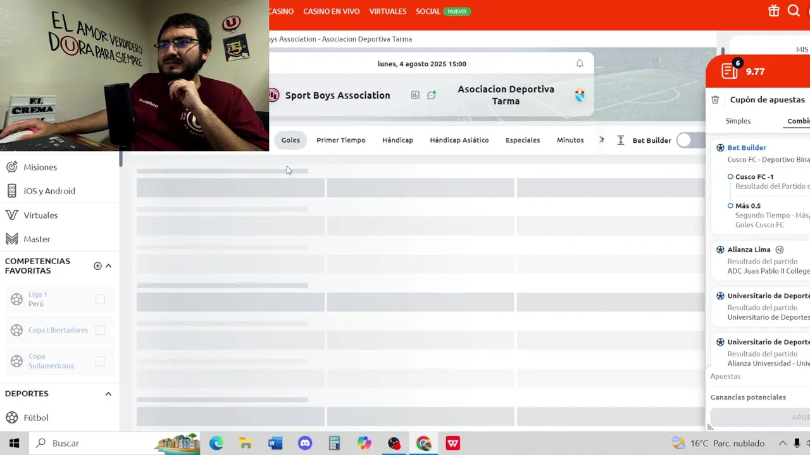
Task: Click the iOS y Android phone icon
Action: (x=11, y=191)
